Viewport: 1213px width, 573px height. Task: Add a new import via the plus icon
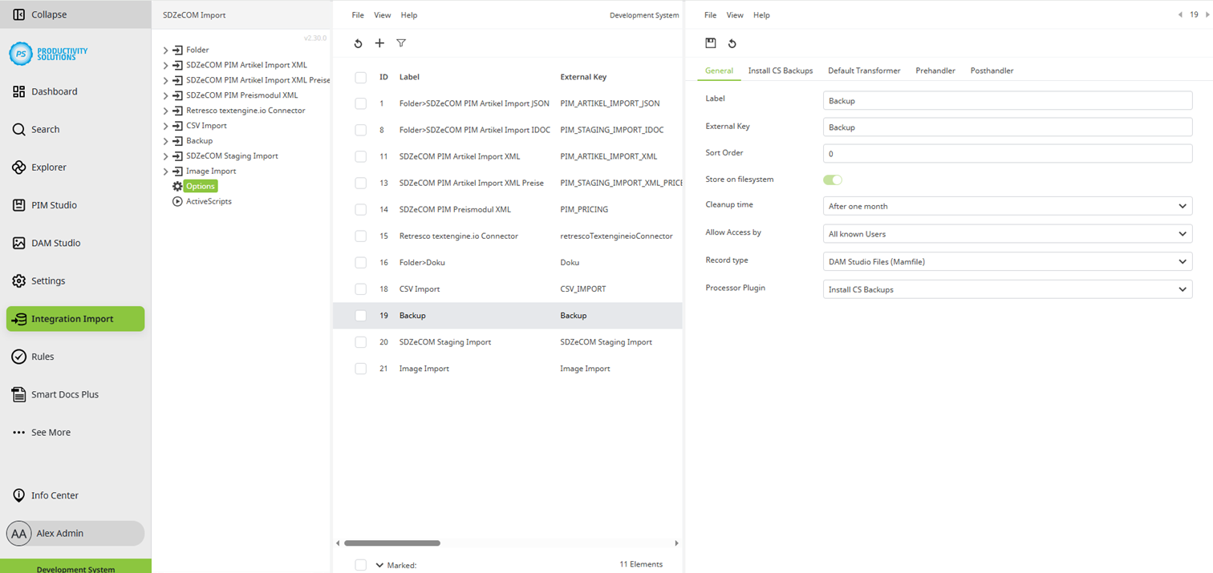tap(379, 43)
